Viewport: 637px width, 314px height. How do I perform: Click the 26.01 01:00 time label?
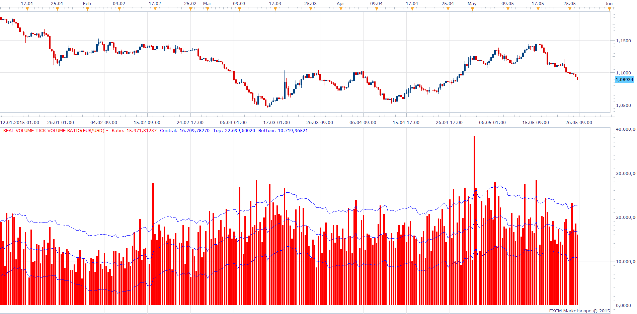click(x=61, y=122)
